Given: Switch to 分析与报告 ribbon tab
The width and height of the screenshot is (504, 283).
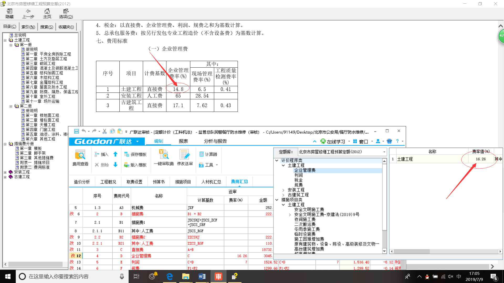Looking at the screenshot, I should coord(215,141).
